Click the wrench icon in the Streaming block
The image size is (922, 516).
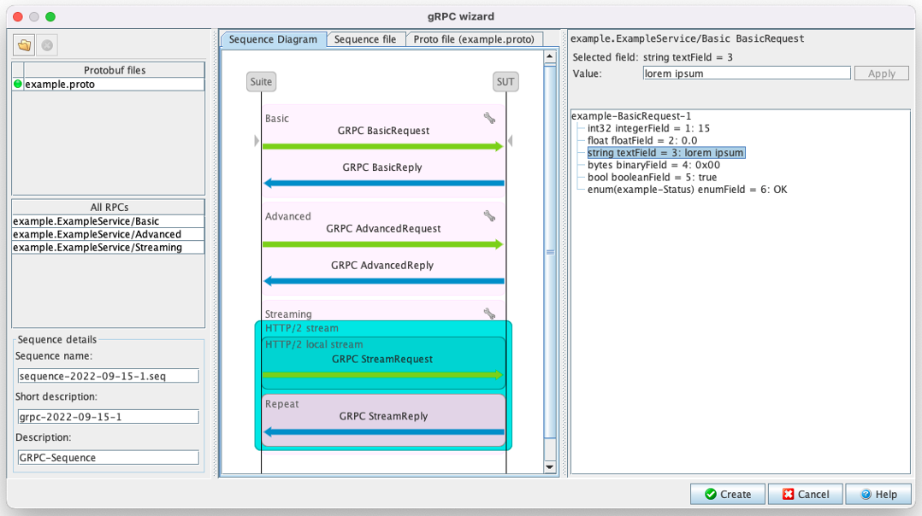coord(488,314)
